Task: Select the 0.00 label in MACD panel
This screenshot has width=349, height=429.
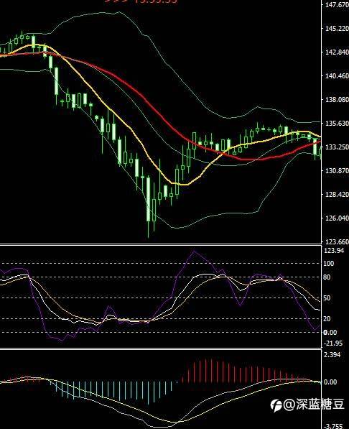Action: pos(330,382)
